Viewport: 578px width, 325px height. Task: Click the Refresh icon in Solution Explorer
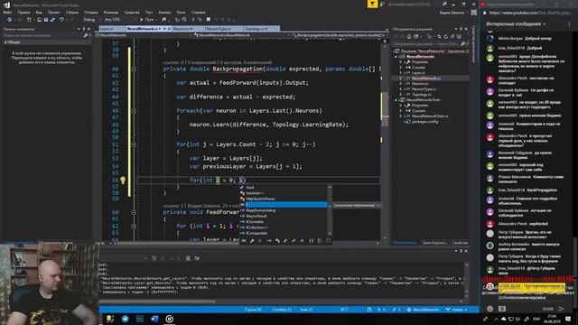point(445,36)
